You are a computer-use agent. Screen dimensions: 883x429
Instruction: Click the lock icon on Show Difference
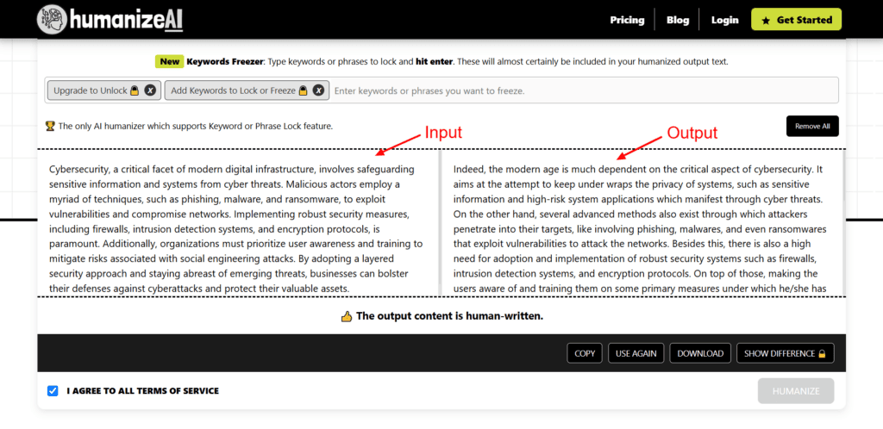pyautogui.click(x=822, y=354)
